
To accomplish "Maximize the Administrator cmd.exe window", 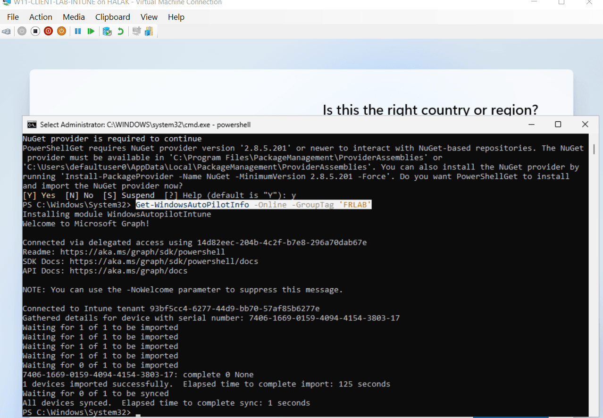I will [x=558, y=125].
